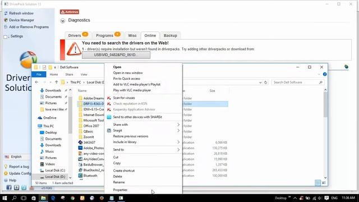Click the Report a bug lightbulb icon
This screenshot has height=202, width=359.
[x=6, y=167]
